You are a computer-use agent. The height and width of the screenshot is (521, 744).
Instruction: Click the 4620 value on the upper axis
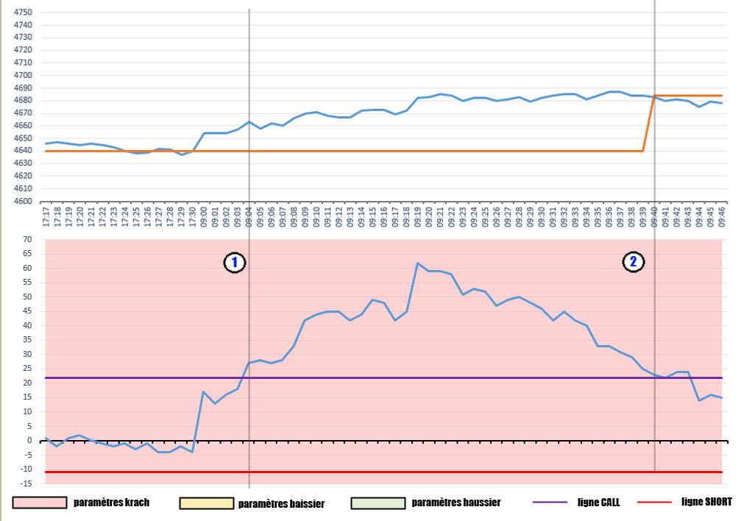[24, 176]
